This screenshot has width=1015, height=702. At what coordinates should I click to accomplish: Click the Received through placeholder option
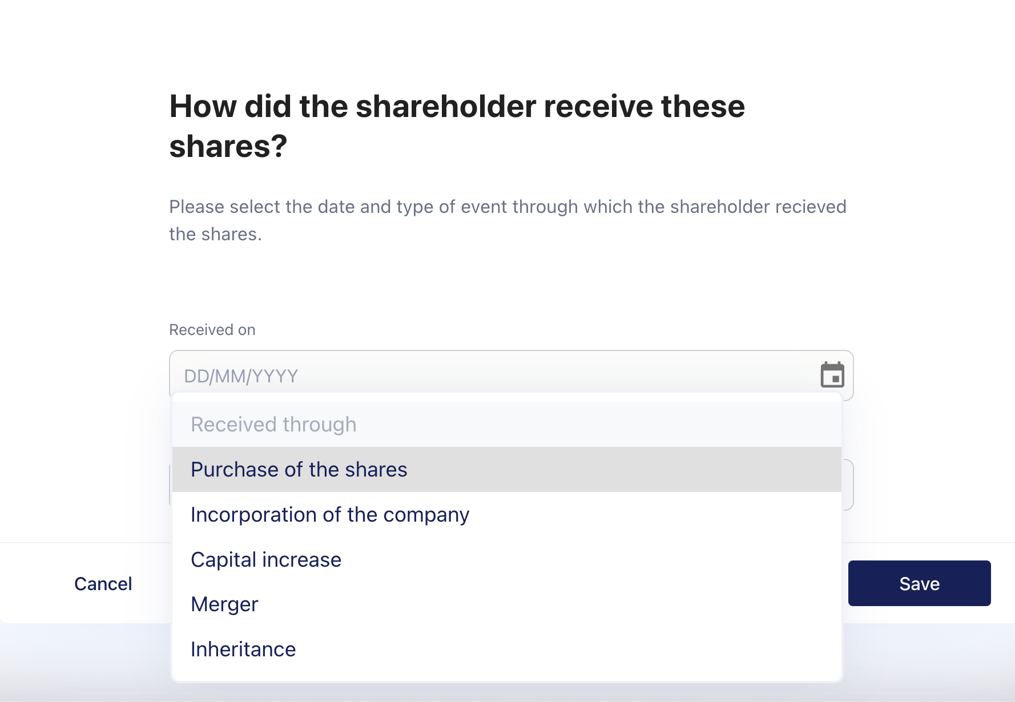[x=273, y=425]
